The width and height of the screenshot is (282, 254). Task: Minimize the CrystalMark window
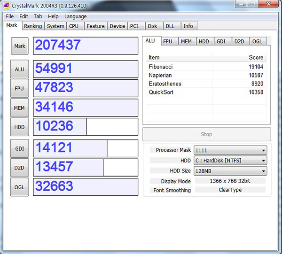(241, 4)
